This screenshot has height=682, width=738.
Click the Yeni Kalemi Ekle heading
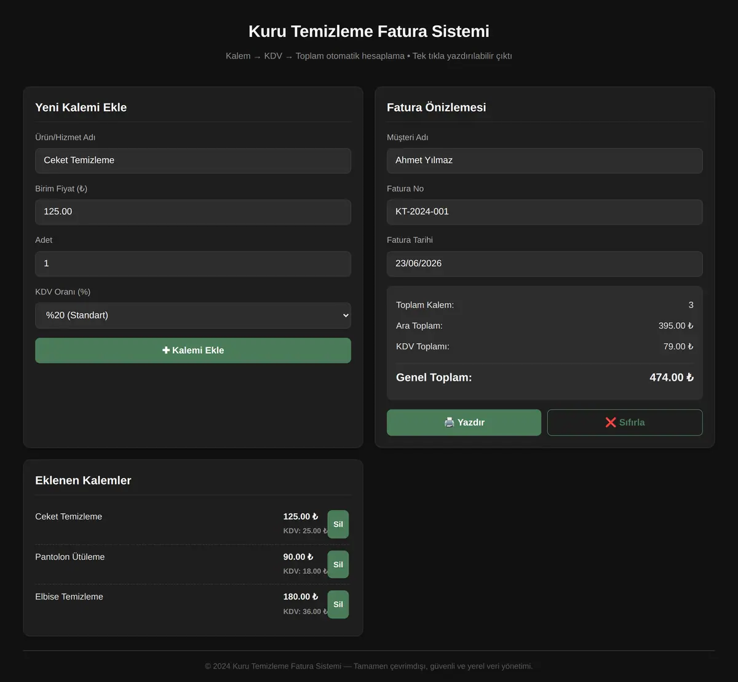click(81, 108)
